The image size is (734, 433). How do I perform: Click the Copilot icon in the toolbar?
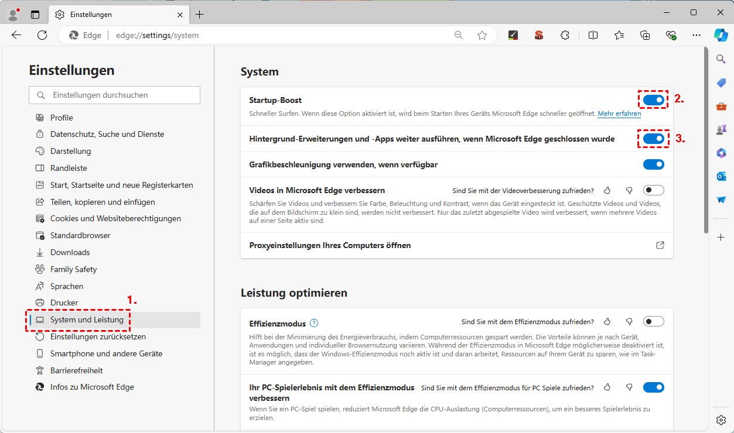click(721, 35)
